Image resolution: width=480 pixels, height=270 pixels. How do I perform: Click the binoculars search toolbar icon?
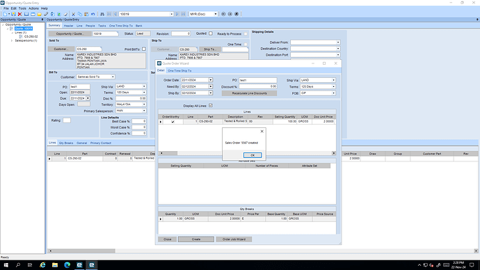tap(102, 14)
